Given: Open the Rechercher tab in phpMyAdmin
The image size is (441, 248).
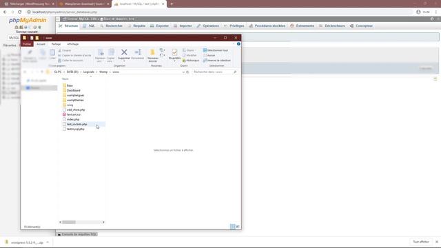Looking at the screenshot, I should click(111, 26).
